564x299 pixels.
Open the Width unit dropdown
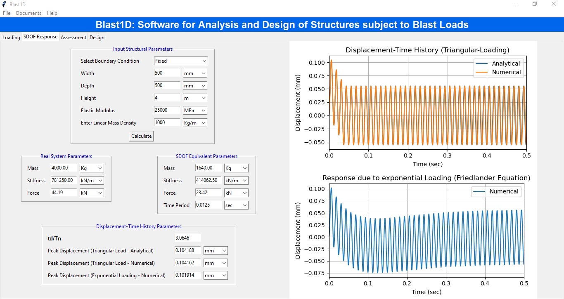pyautogui.click(x=195, y=73)
